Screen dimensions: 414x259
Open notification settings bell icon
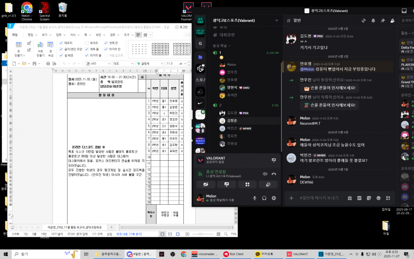pyautogui.click(x=373, y=20)
